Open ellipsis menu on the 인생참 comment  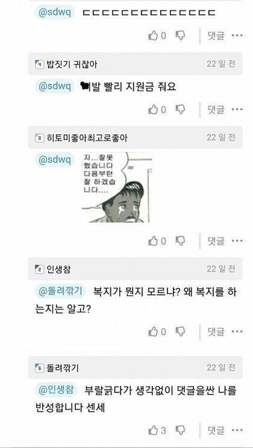click(237, 332)
